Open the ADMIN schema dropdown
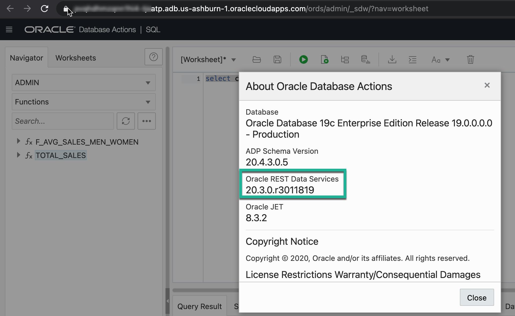Image resolution: width=515 pixels, height=316 pixels. tap(84, 82)
